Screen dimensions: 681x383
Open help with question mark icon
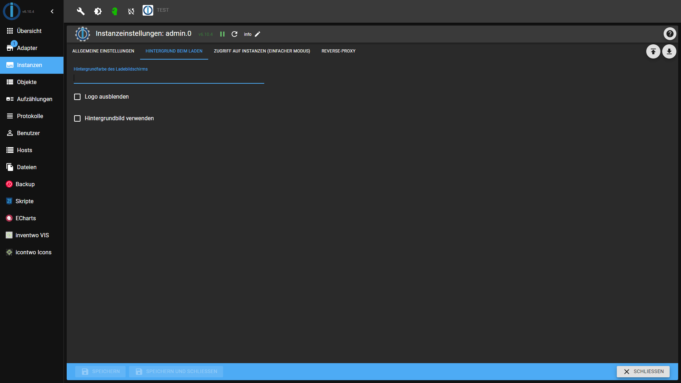[x=670, y=34]
